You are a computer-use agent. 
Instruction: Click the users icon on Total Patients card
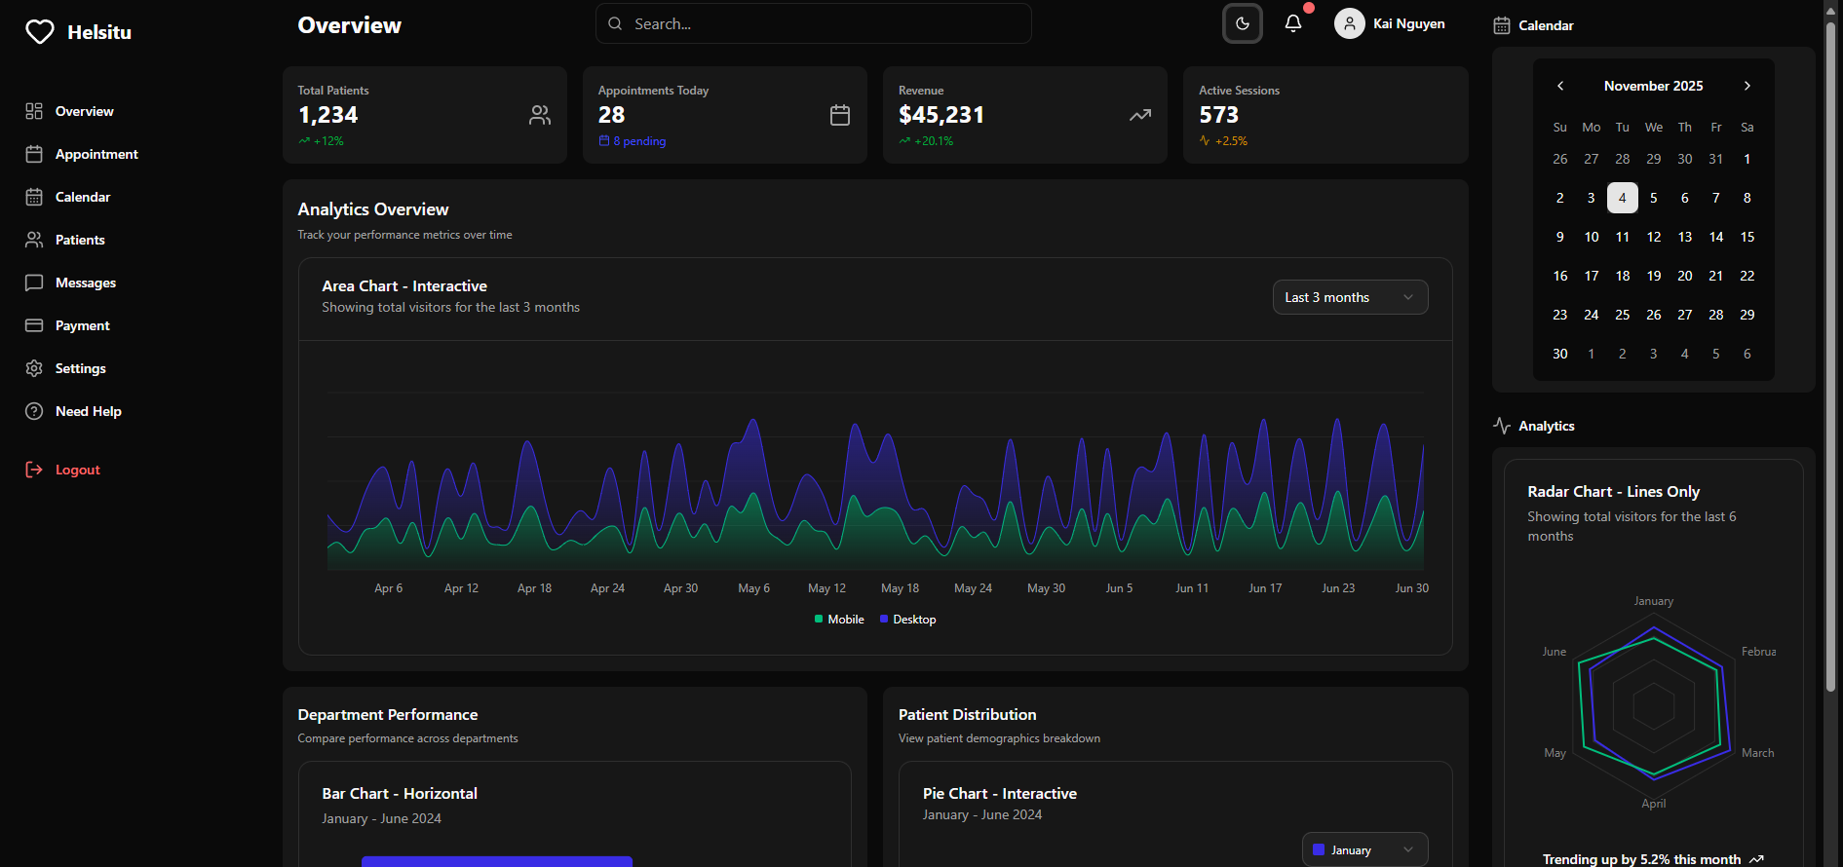pos(540,115)
